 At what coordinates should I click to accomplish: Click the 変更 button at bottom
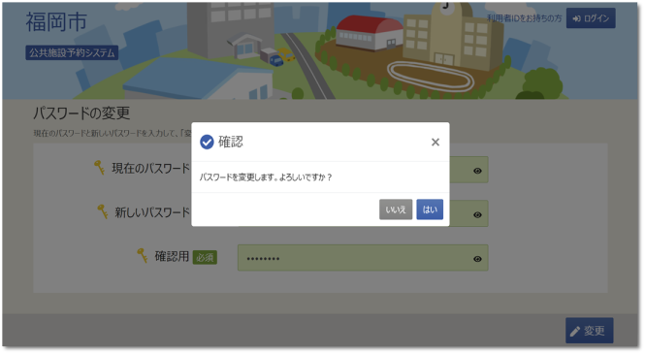point(589,330)
